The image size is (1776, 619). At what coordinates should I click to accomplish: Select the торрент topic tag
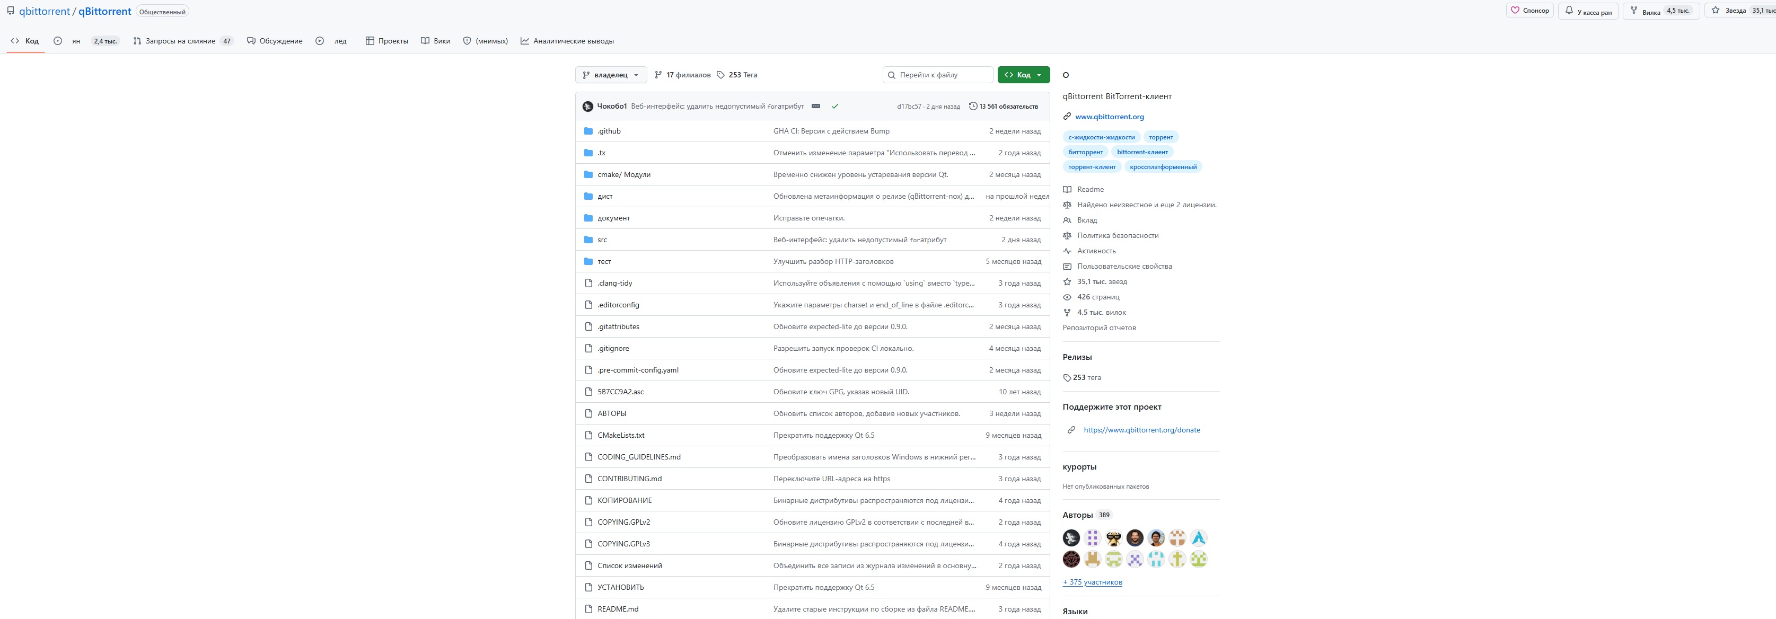(x=1160, y=137)
